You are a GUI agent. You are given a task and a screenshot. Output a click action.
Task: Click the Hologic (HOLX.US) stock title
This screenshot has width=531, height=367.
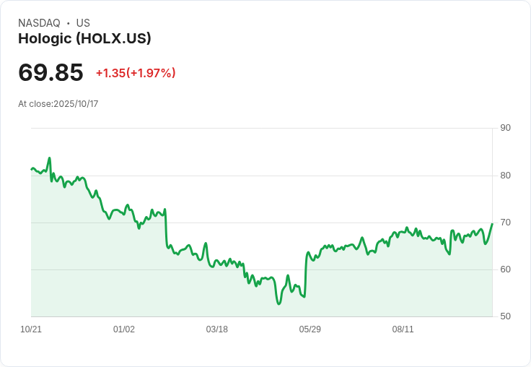tap(84, 39)
